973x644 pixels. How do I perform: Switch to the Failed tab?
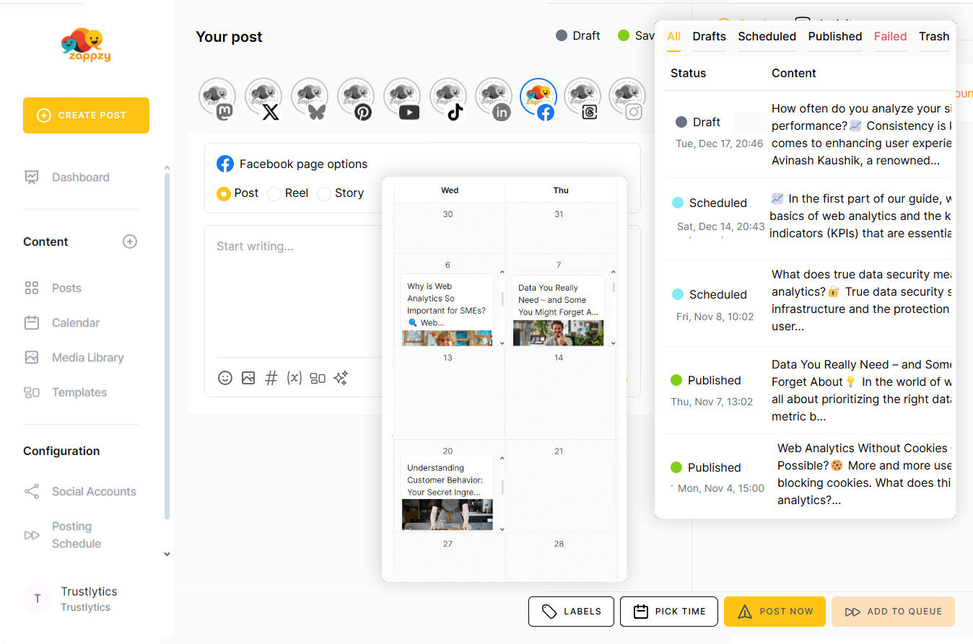tap(890, 37)
